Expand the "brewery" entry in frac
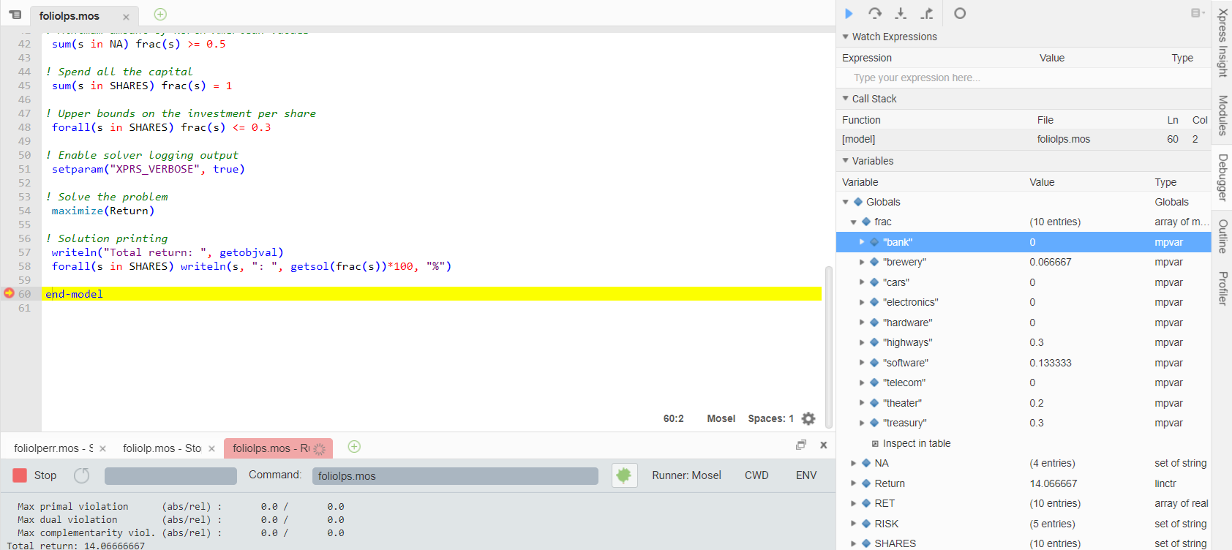 click(x=862, y=262)
